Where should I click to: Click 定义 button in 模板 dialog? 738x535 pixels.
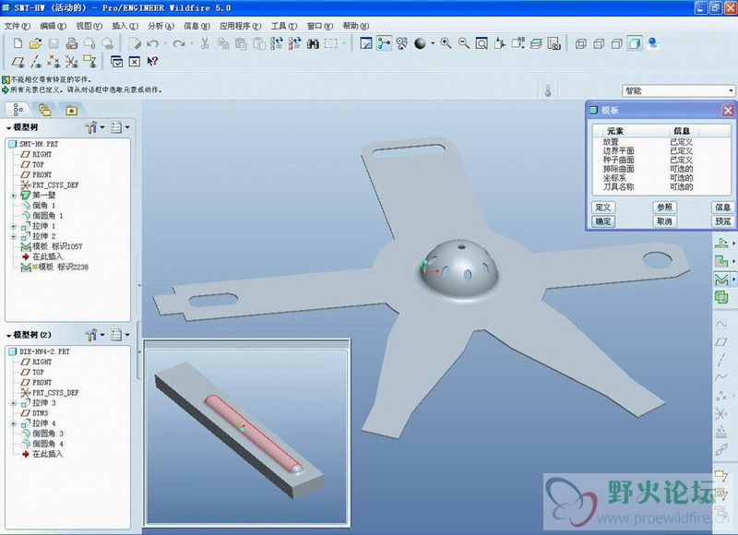603,207
